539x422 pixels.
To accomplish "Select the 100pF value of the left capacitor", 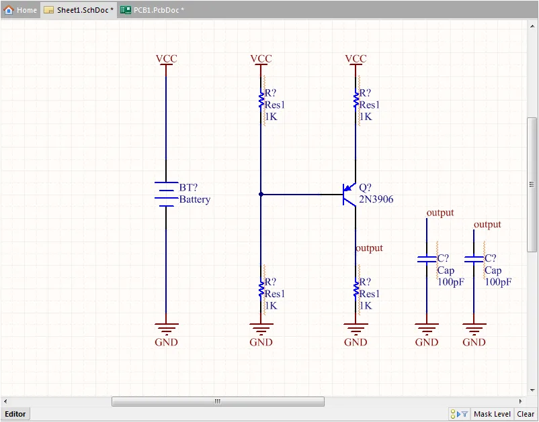I will (x=451, y=282).
